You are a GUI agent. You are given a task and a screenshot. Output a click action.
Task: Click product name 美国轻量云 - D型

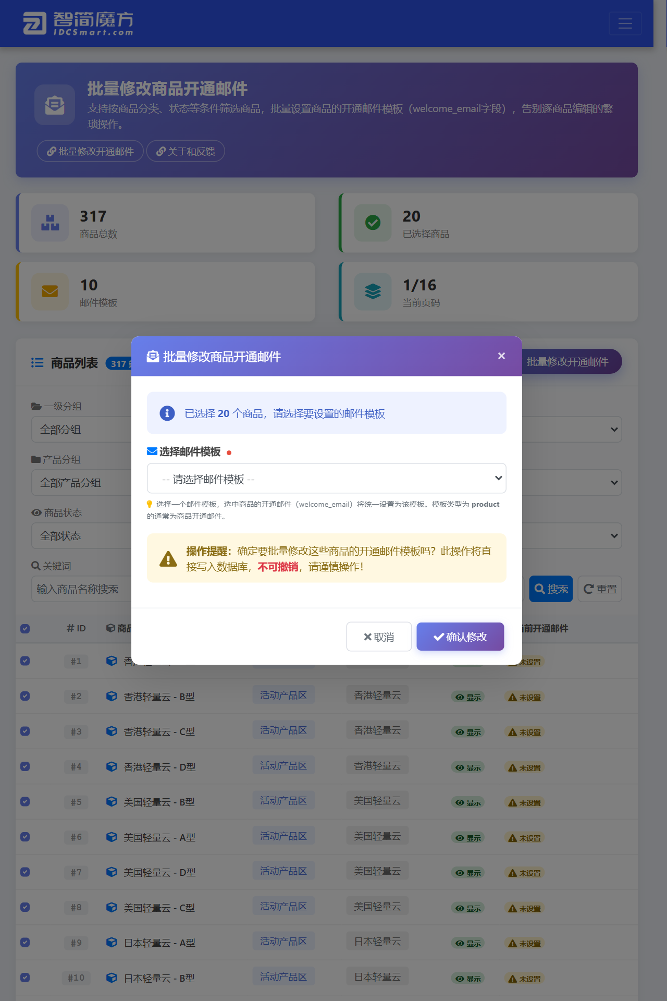[x=159, y=873]
